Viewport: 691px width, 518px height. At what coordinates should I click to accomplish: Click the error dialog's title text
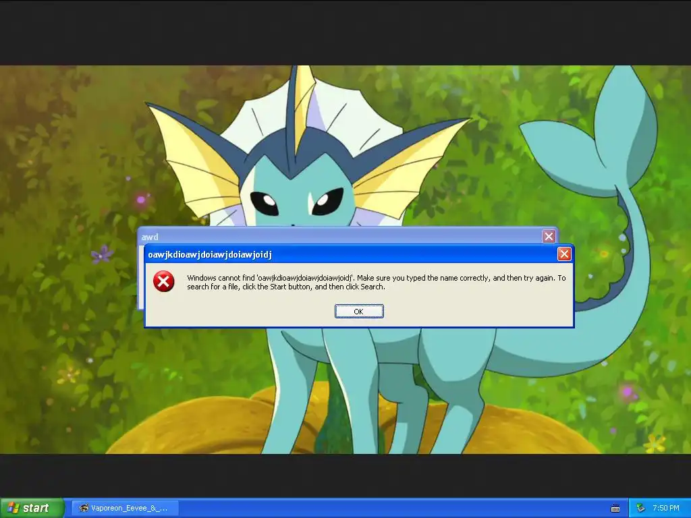210,254
